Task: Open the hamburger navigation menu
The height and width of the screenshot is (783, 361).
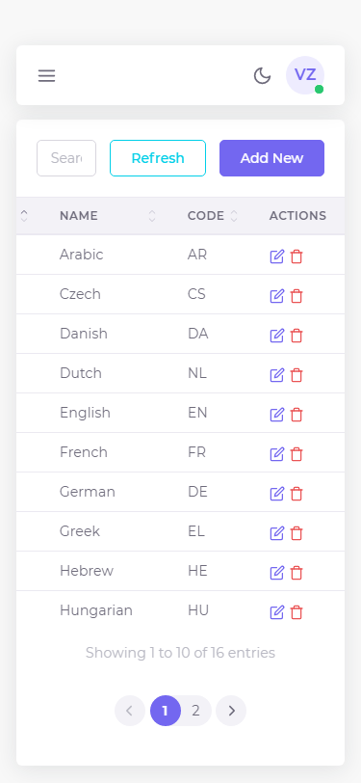Action: pyautogui.click(x=47, y=76)
